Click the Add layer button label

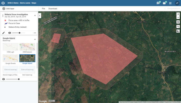[x=10, y=9]
